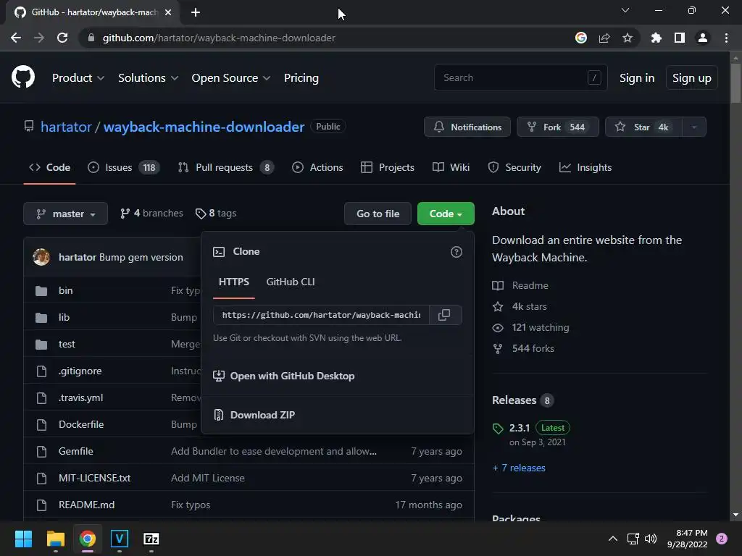Show hidden system tray icons
The height and width of the screenshot is (556, 742).
coord(613,539)
